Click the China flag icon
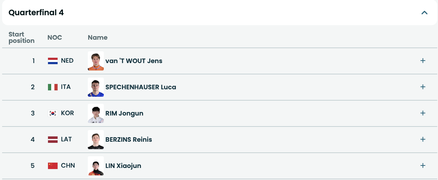 point(53,166)
